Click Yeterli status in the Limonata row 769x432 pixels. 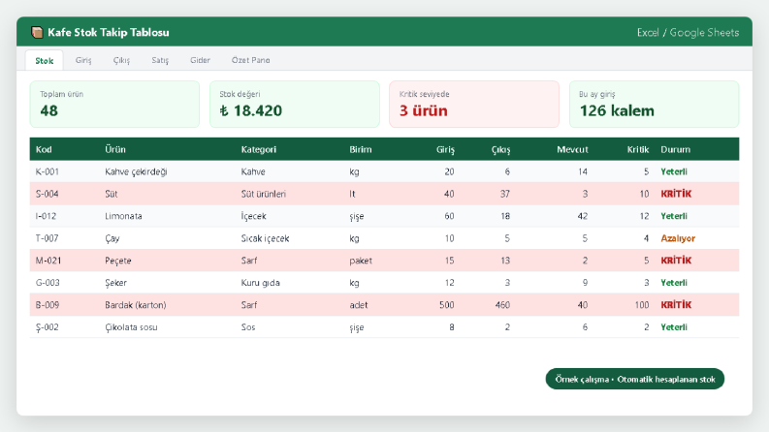674,216
